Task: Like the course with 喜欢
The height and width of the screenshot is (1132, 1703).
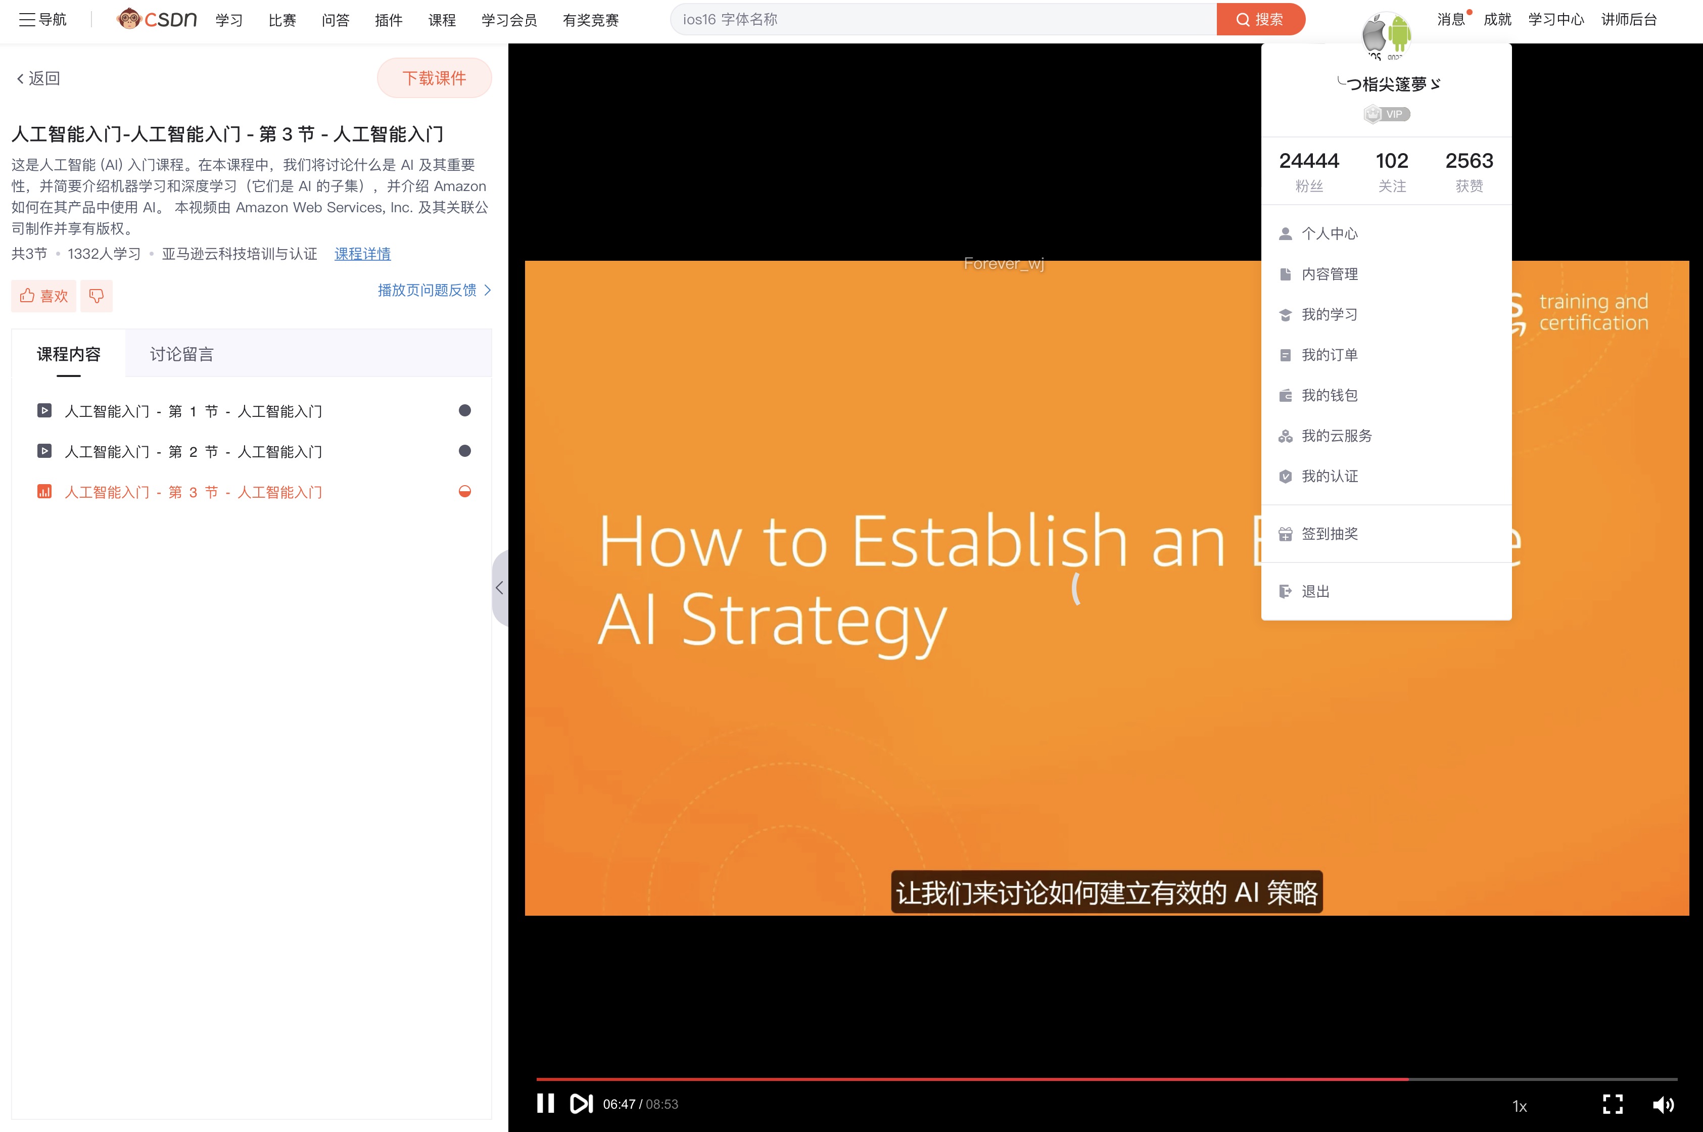Action: pyautogui.click(x=43, y=296)
